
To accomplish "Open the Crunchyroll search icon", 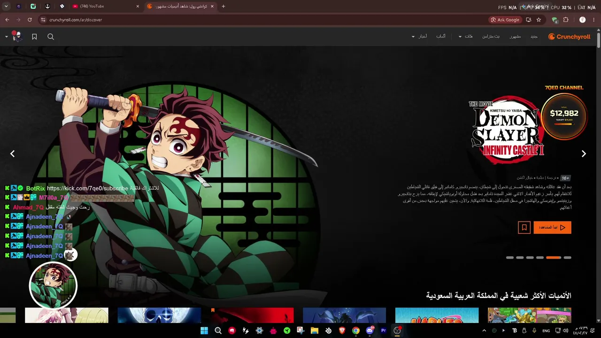I will [51, 37].
